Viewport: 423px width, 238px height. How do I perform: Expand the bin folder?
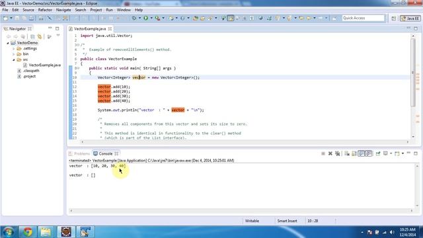click(x=13, y=54)
